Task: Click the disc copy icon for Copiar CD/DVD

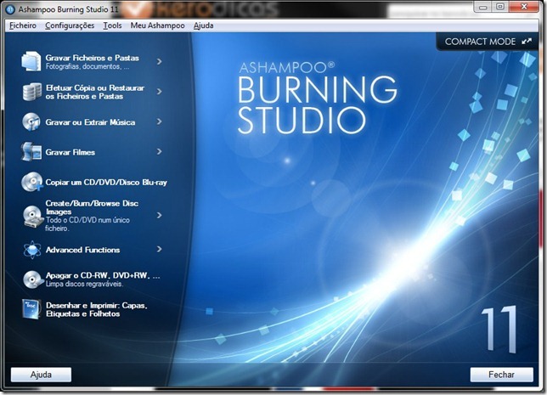Action: pyautogui.click(x=31, y=182)
